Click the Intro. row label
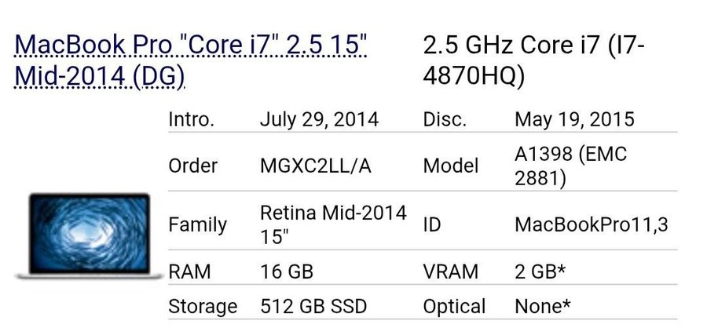The height and width of the screenshot is (328, 707). [x=191, y=120]
